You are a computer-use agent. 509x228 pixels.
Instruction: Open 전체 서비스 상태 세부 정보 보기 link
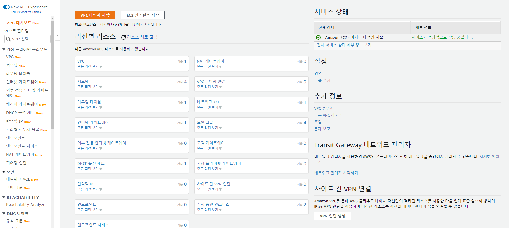[x=344, y=45]
